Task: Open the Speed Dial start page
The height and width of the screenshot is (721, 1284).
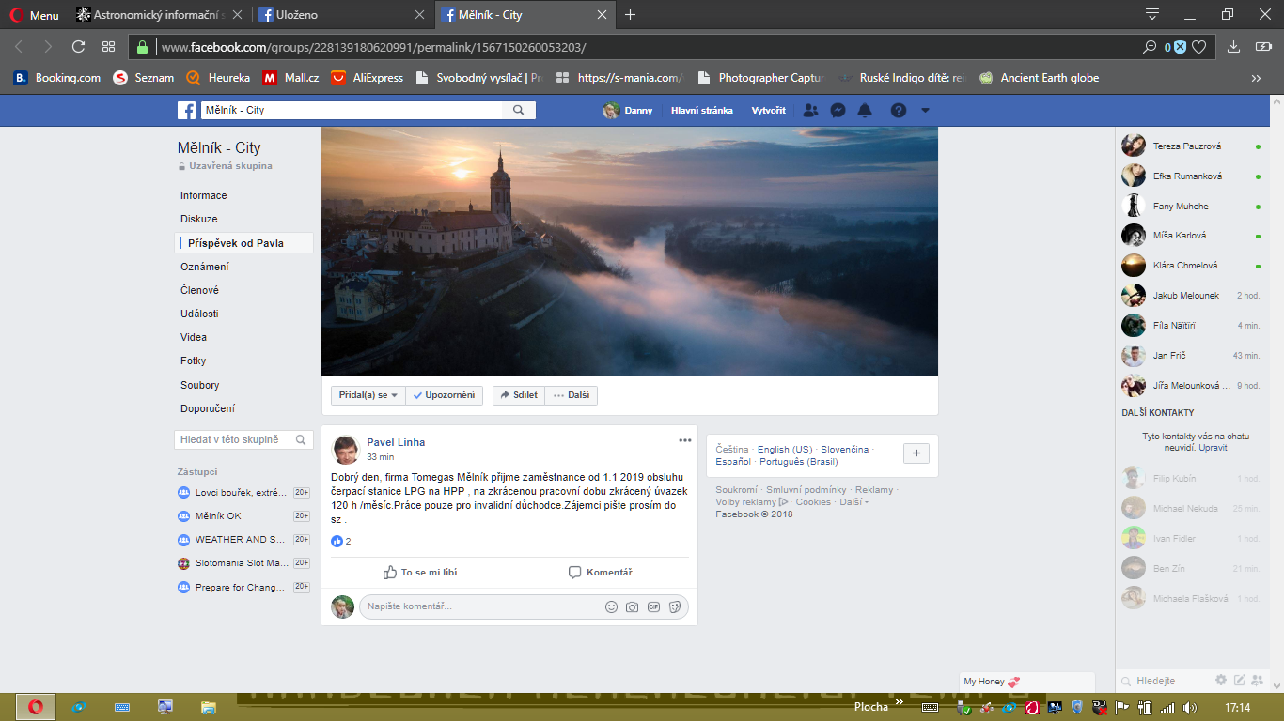Action: pos(108,46)
